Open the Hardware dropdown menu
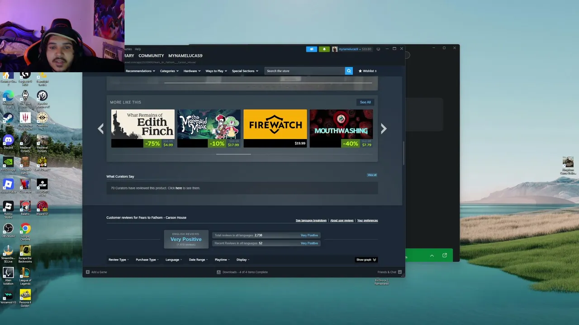The image size is (579, 325). [x=192, y=71]
